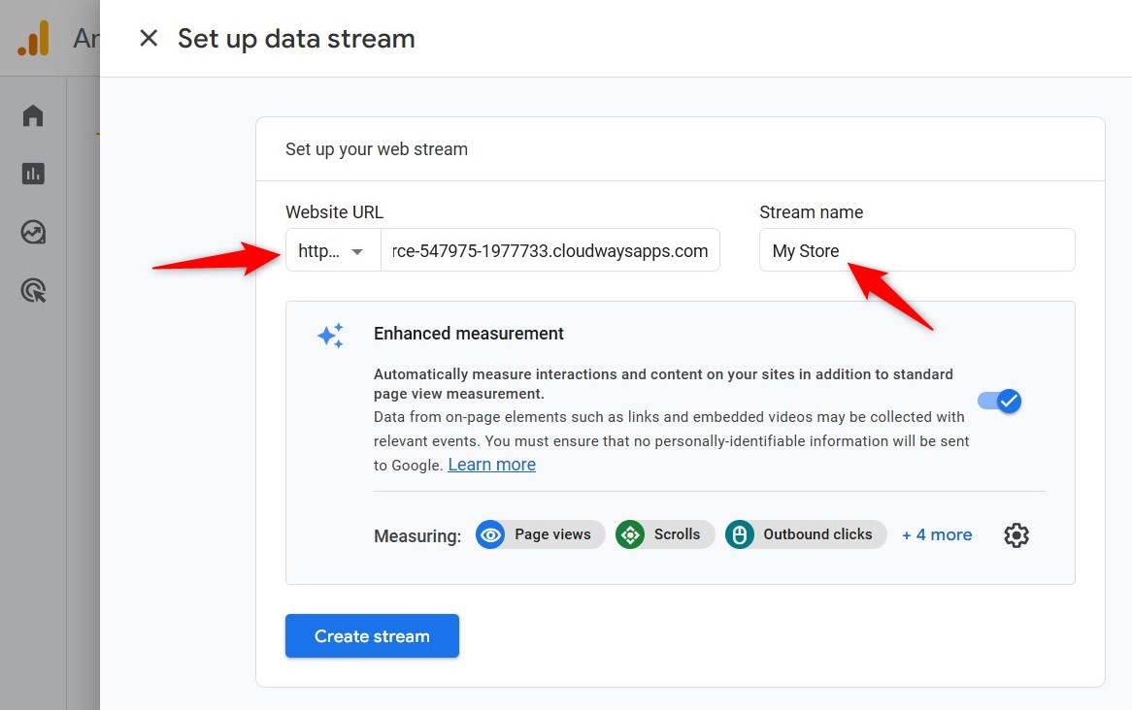1132x710 pixels.
Task: Disable the Enhanced measurement toggle
Action: point(1000,401)
